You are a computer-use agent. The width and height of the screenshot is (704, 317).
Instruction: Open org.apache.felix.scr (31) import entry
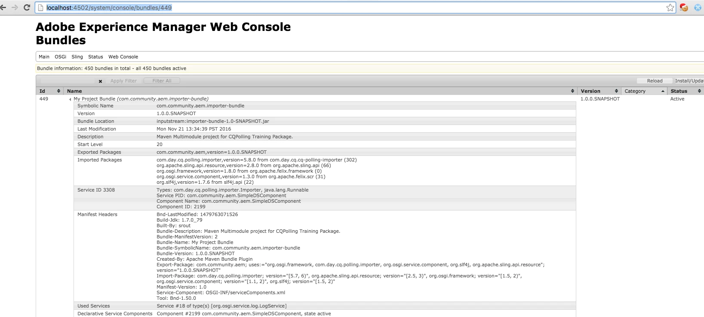[241, 177]
